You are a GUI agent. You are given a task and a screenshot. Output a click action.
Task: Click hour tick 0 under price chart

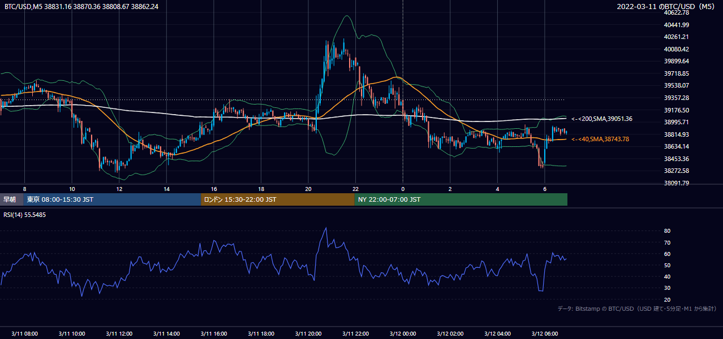tap(403, 189)
